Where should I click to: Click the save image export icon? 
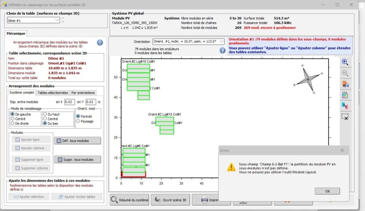(x=345, y=84)
